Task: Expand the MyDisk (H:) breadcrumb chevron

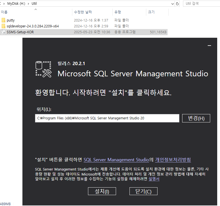Action: (x=29, y=4)
